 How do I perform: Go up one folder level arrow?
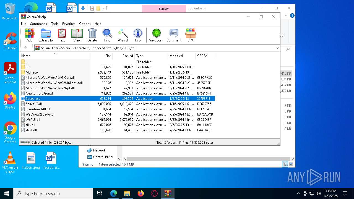pyautogui.click(x=25, y=48)
